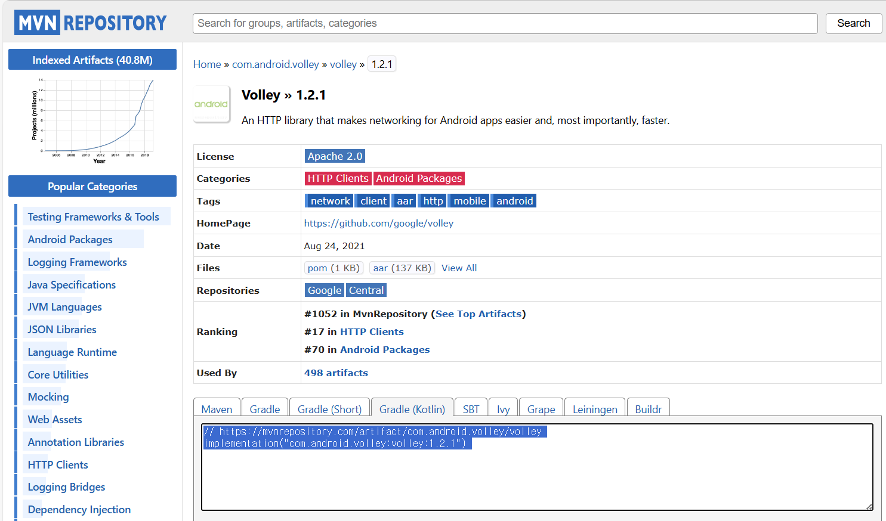Viewport: 886px width, 521px height.
Task: Switch to the Gradle (Short) tab
Action: [x=329, y=409]
